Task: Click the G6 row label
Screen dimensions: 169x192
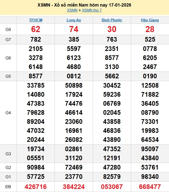Action: [x=8, y=58]
